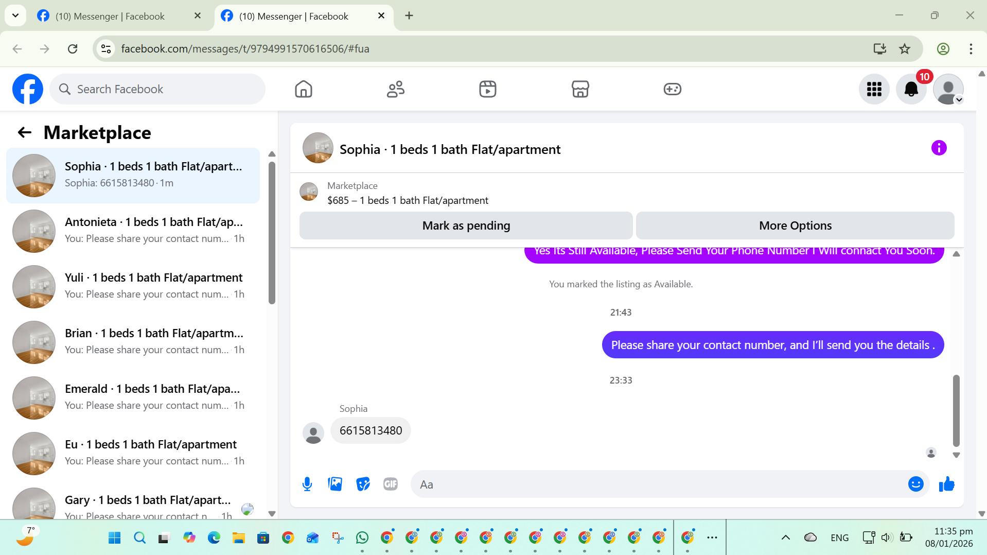Choose a GIF for the message

(x=391, y=484)
